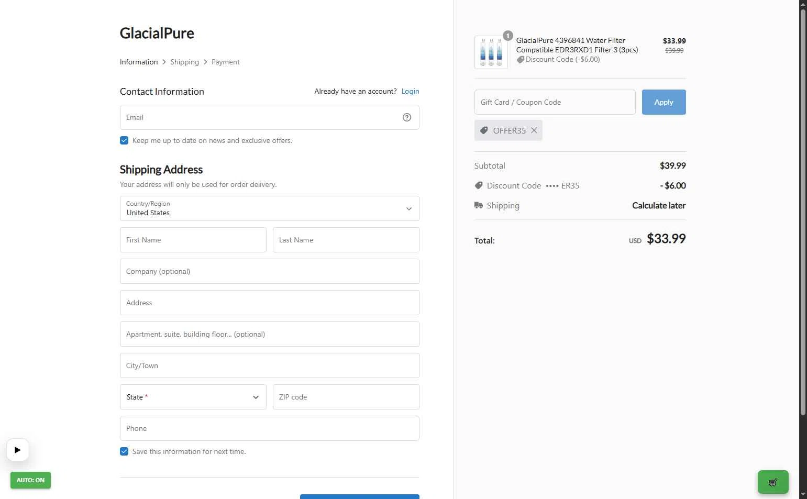
Task: Open the State dropdown
Action: pos(193,397)
